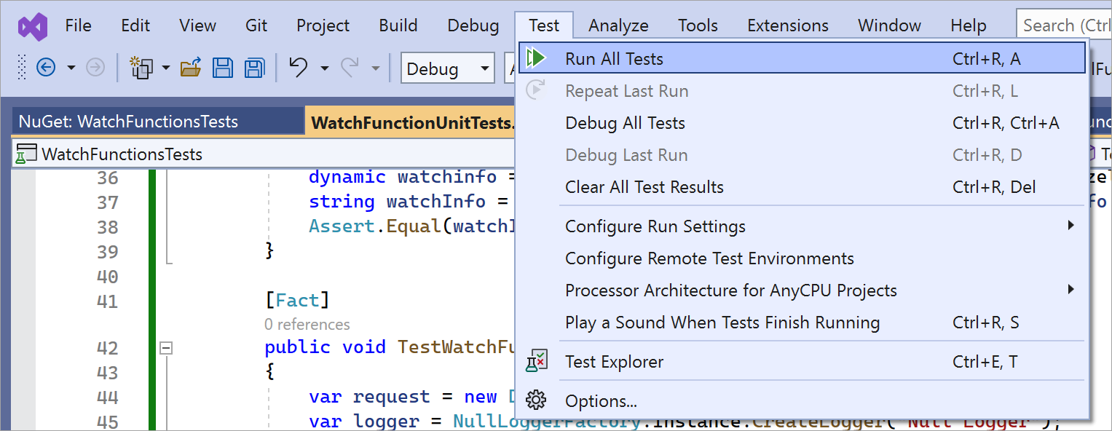Open the Extensions menu
Viewport: 1112px width, 431px height.
[x=788, y=25]
